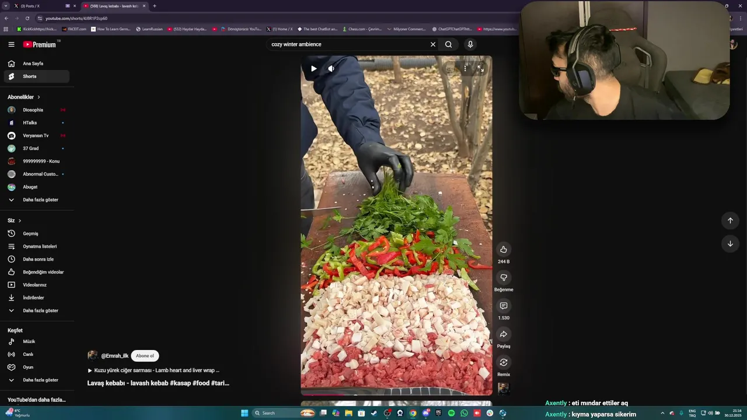Dislike the Short using Beğenme button

pos(504,278)
